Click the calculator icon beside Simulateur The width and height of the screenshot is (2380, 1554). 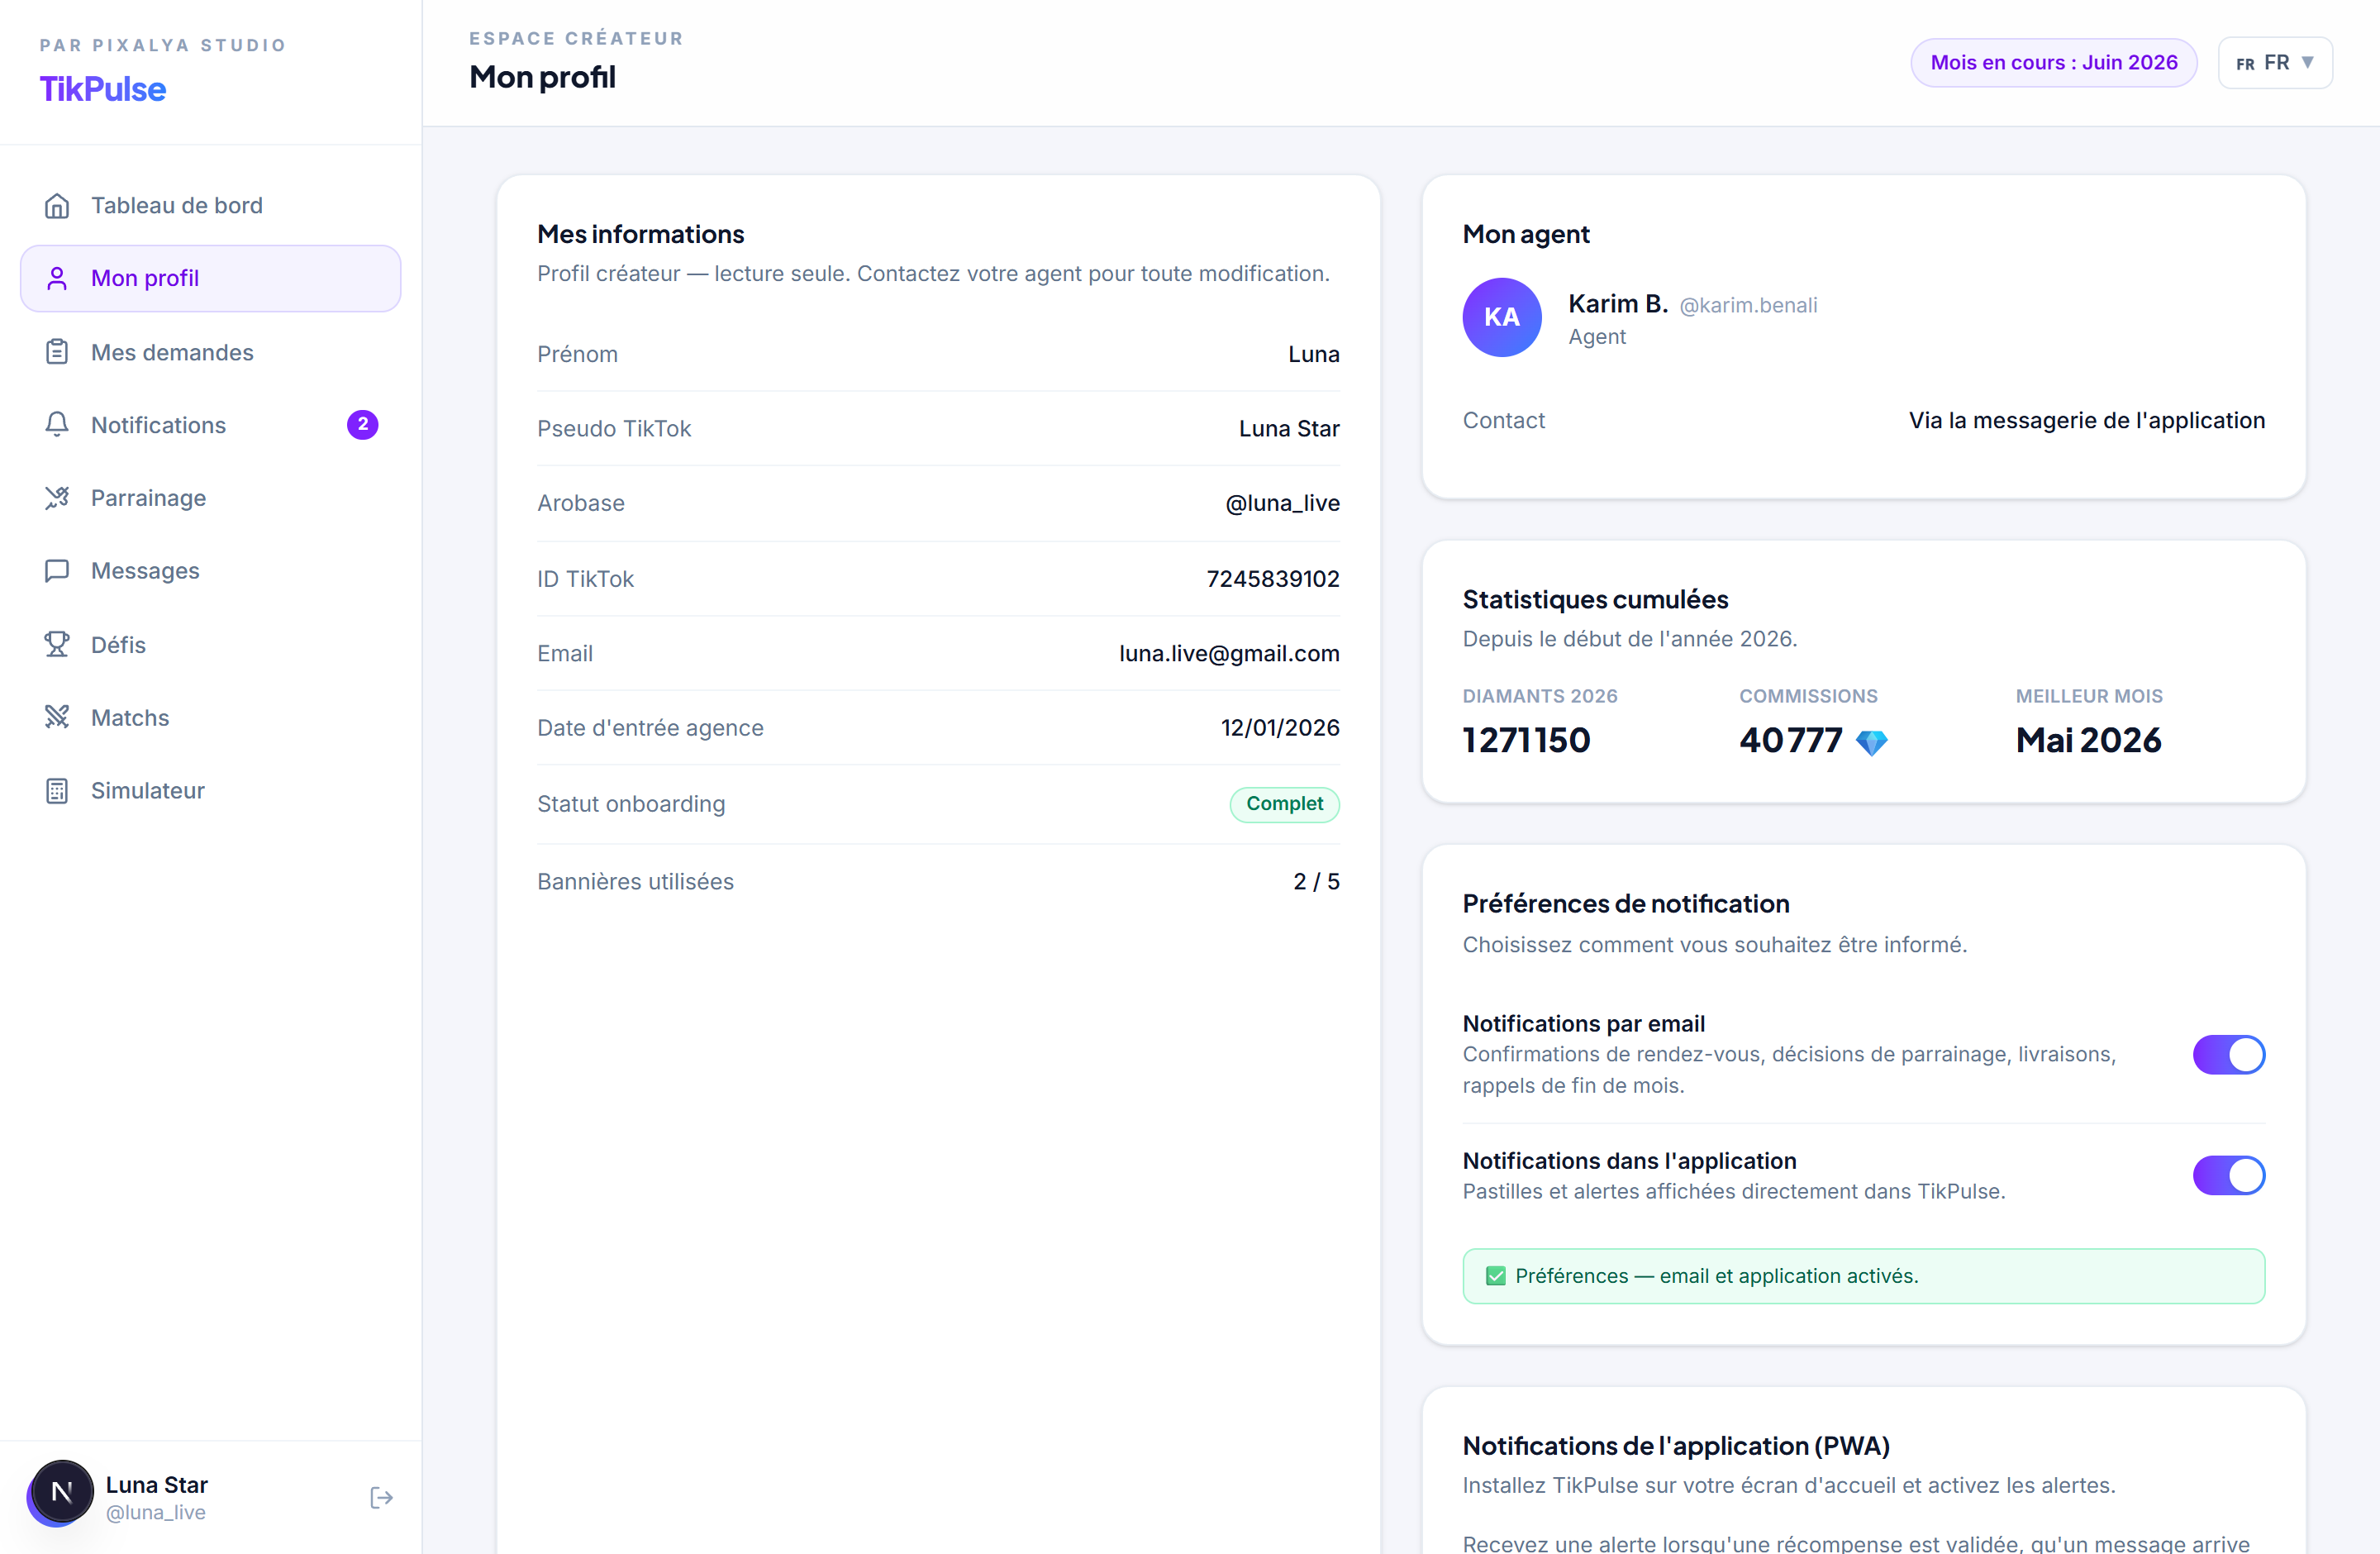pyautogui.click(x=57, y=791)
